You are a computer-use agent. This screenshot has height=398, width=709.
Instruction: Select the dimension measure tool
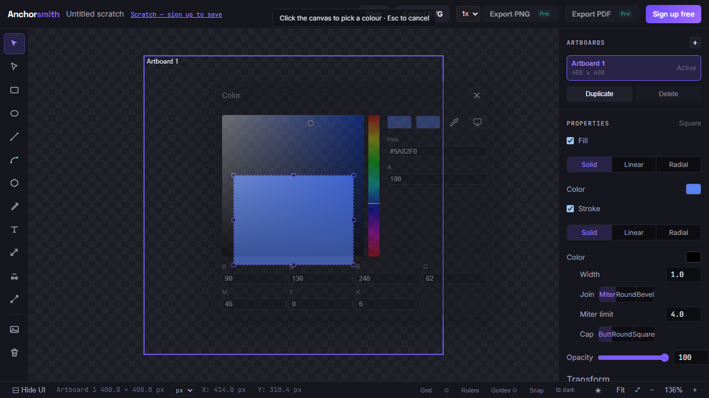tap(14, 276)
